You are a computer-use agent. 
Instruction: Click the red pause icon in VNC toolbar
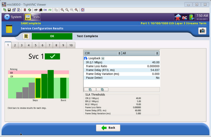click(25, 10)
